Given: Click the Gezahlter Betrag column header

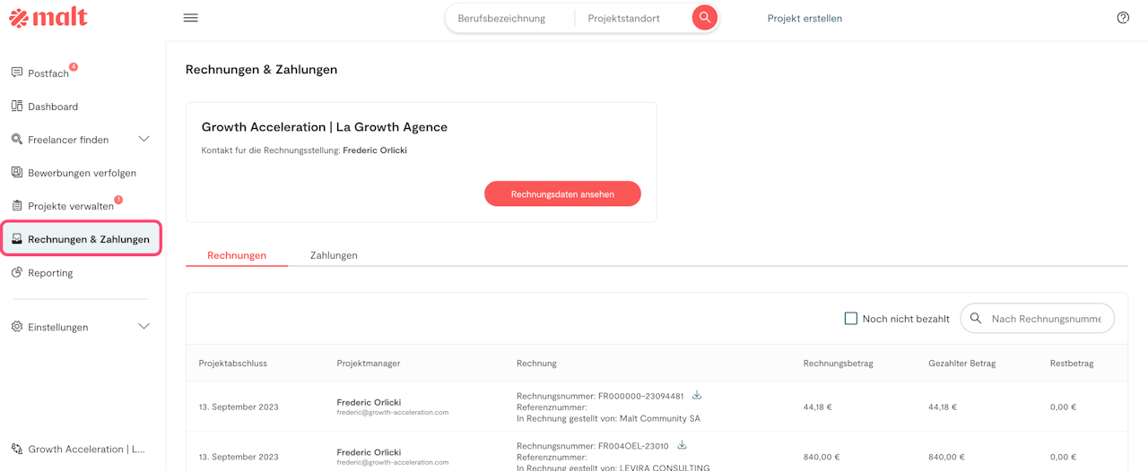Looking at the screenshot, I should pyautogui.click(x=962, y=363).
